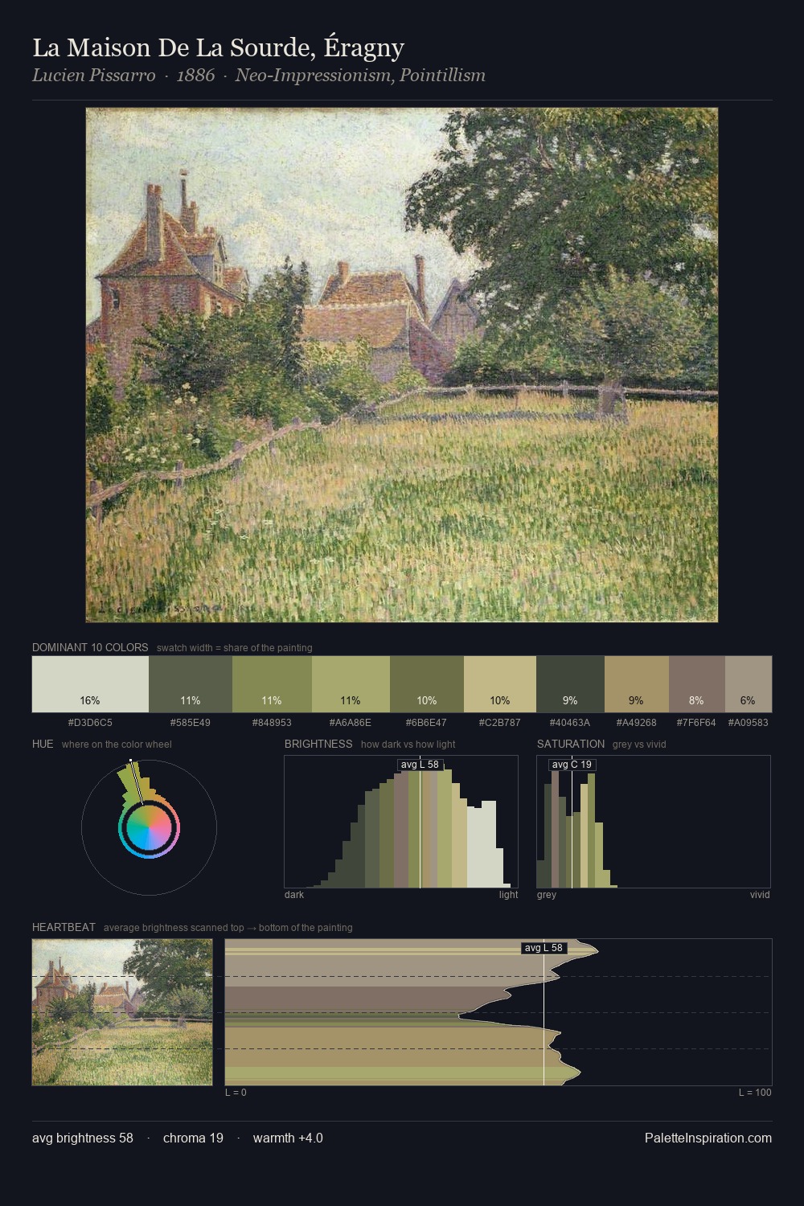Screen dimensions: 804x1206
Task: Select the #585E49 color swatch
Action: tap(190, 684)
